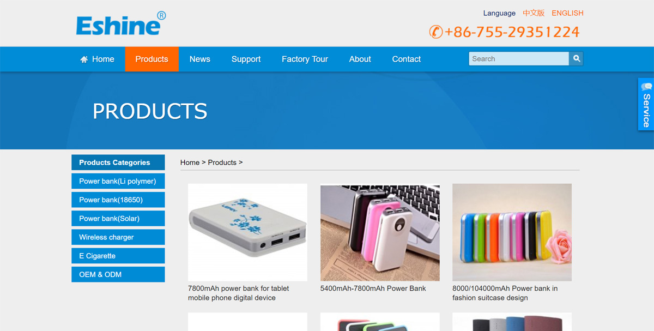Screen dimensions: 654x331
Task: Click the search magnifier icon button
Action: pos(576,59)
